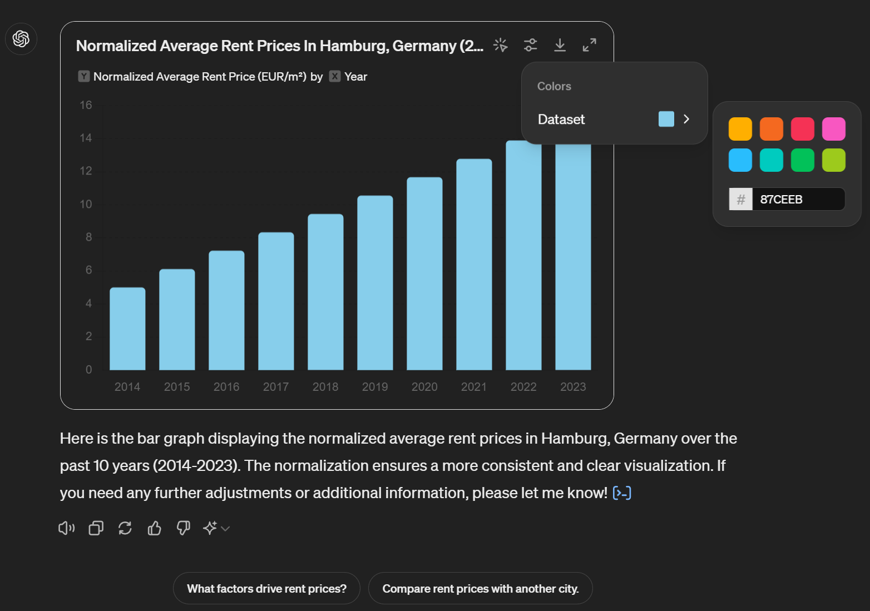870x611 pixels.
Task: Expand the chart to fullscreen
Action: click(589, 45)
